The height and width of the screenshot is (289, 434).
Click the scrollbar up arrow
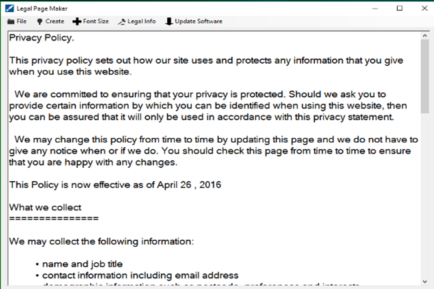pyautogui.click(x=425, y=35)
